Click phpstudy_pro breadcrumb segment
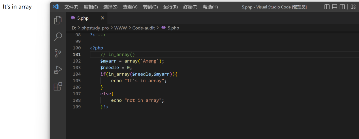 click(95, 28)
